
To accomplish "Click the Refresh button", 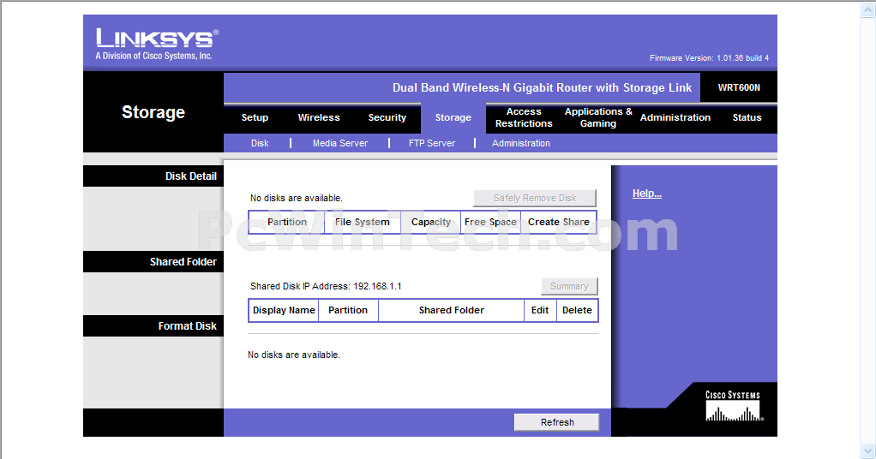I will point(557,423).
